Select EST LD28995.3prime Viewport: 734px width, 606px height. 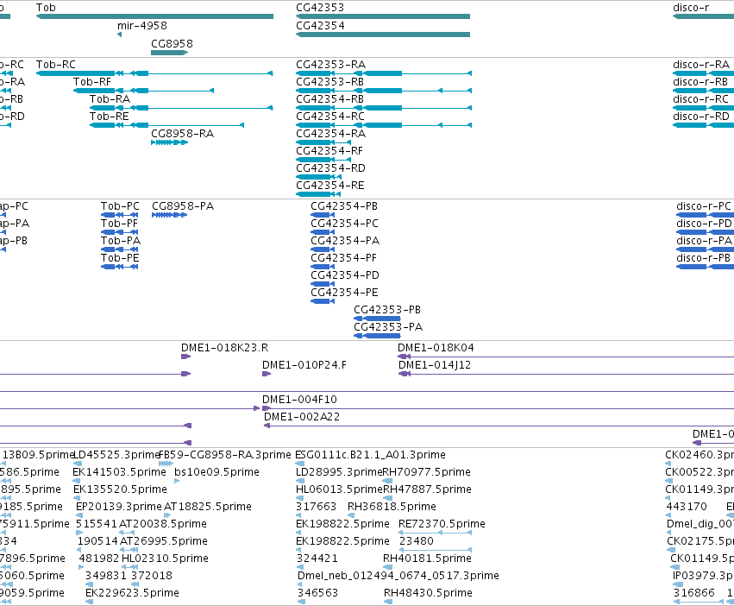click(x=339, y=472)
